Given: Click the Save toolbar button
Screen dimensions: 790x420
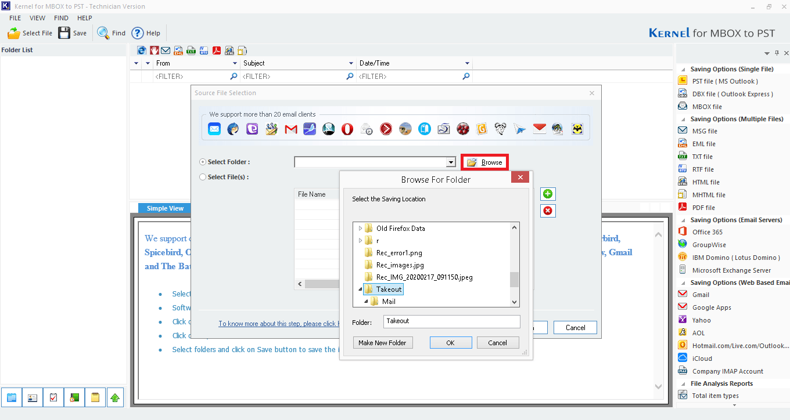Looking at the screenshot, I should tap(72, 33).
